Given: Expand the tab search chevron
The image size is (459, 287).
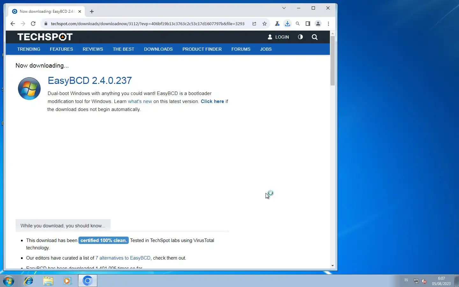Looking at the screenshot, I should click(284, 8).
